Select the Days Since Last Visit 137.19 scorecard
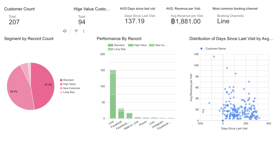 (x=134, y=21)
